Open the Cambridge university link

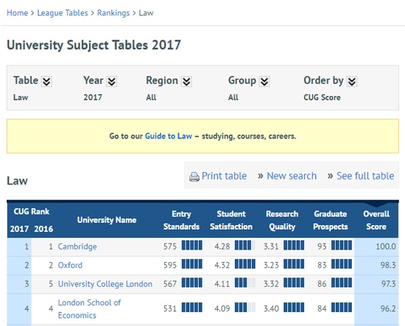[x=77, y=247]
